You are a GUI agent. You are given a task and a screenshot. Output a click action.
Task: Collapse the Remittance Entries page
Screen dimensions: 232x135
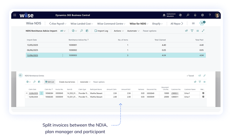tap(204, 76)
